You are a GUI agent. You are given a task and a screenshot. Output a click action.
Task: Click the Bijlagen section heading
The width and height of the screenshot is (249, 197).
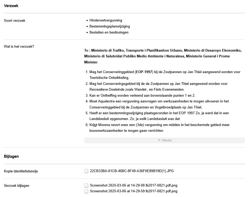tap(11, 156)
